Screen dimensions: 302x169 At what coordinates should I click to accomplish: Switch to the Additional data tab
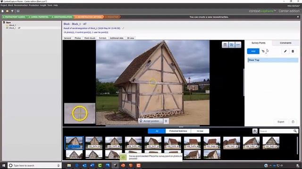tap(117, 38)
